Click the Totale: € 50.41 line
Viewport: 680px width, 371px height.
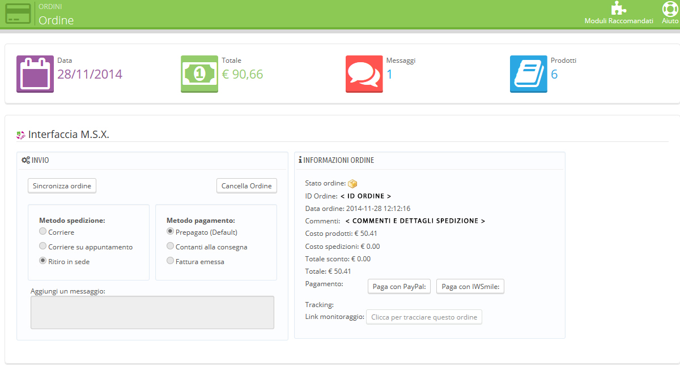[x=328, y=271]
